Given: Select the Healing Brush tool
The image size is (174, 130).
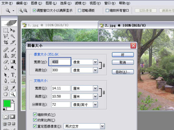Looking at the screenshot, I should tap(6, 50).
